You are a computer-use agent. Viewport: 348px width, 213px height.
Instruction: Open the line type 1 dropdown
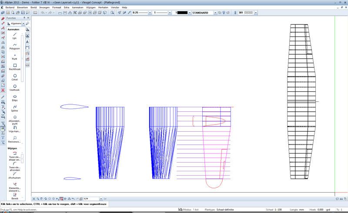coord(170,13)
